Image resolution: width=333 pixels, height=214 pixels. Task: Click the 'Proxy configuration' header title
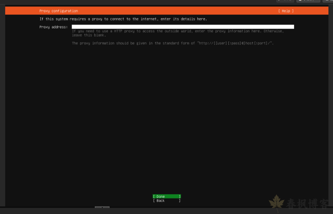pos(59,11)
